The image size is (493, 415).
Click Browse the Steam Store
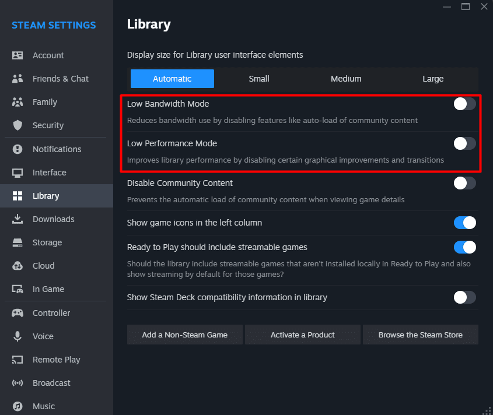(x=420, y=335)
